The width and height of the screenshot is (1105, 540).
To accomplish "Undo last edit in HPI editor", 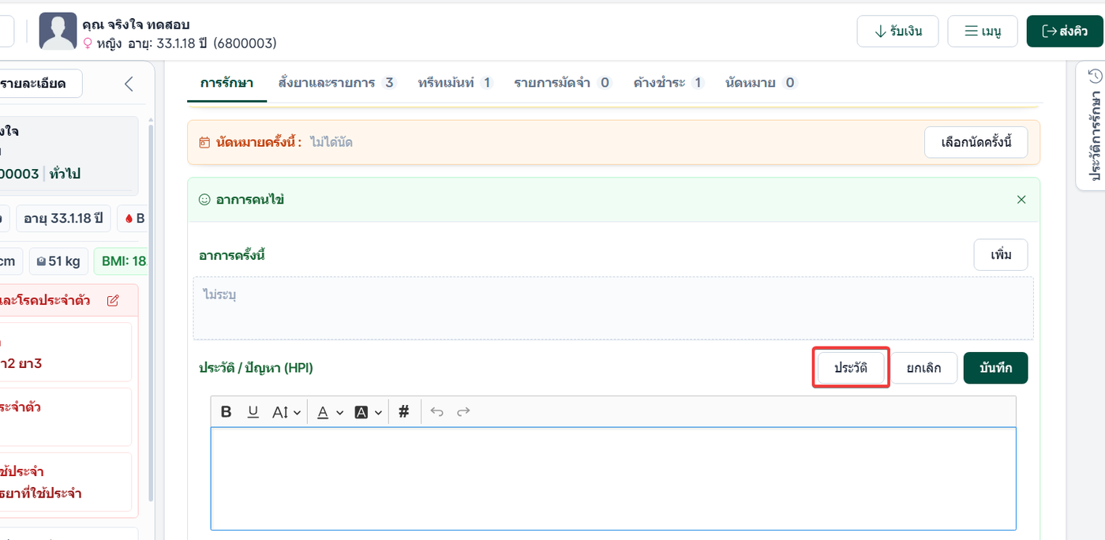I will coord(437,411).
